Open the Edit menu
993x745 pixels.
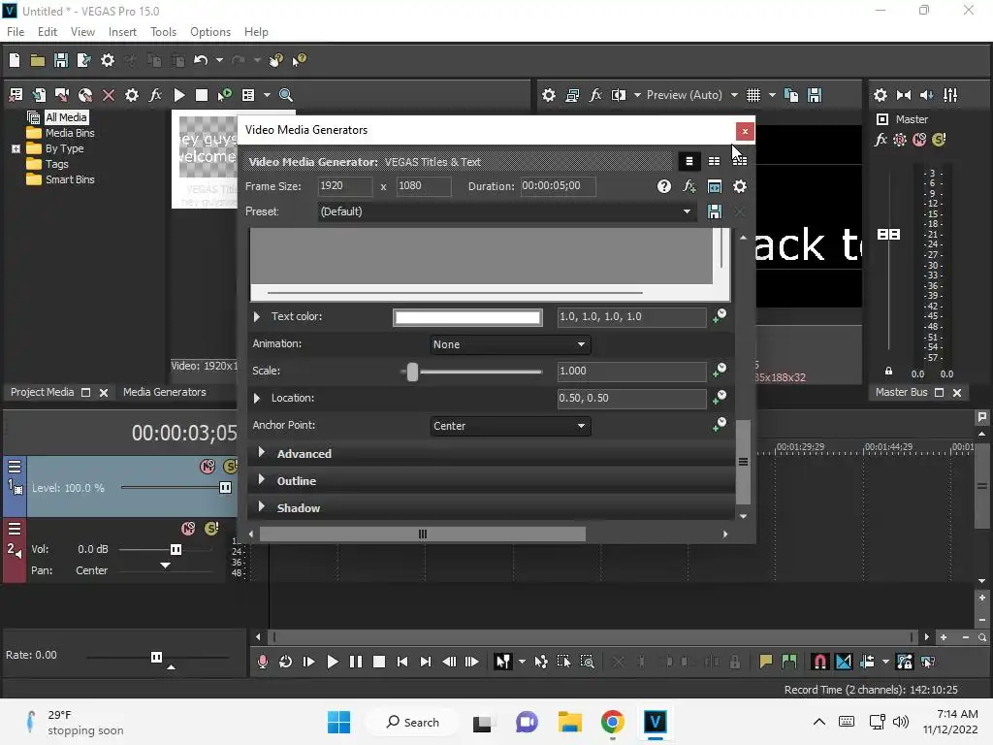coord(48,32)
